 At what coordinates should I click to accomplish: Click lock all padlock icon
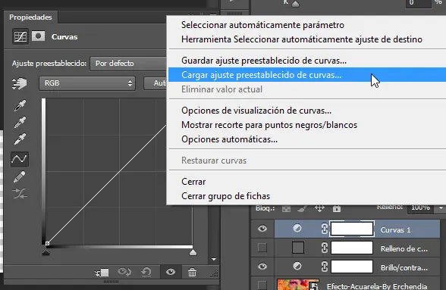click(x=337, y=208)
